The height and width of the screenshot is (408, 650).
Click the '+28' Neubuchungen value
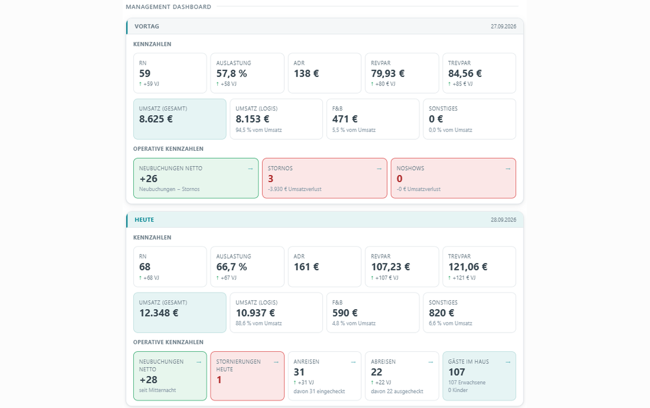click(148, 380)
